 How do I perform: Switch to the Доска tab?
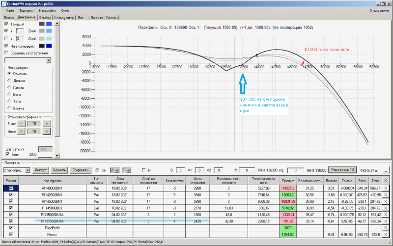point(8,18)
